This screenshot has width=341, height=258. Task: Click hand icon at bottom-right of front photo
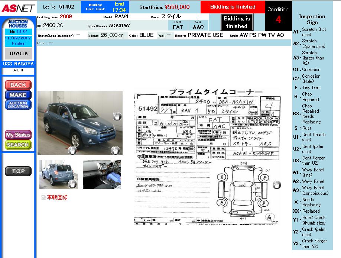point(116,150)
